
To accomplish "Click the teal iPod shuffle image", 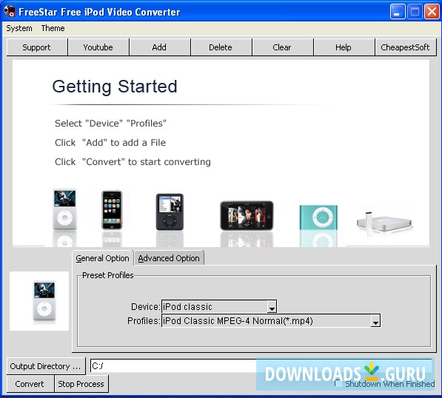I will pos(318,217).
